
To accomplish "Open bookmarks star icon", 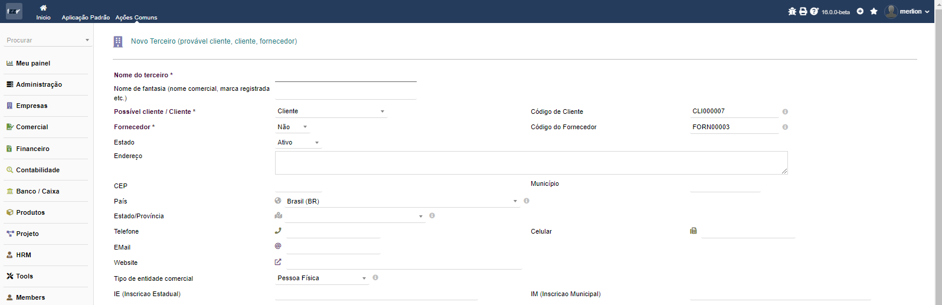I will coord(874,11).
